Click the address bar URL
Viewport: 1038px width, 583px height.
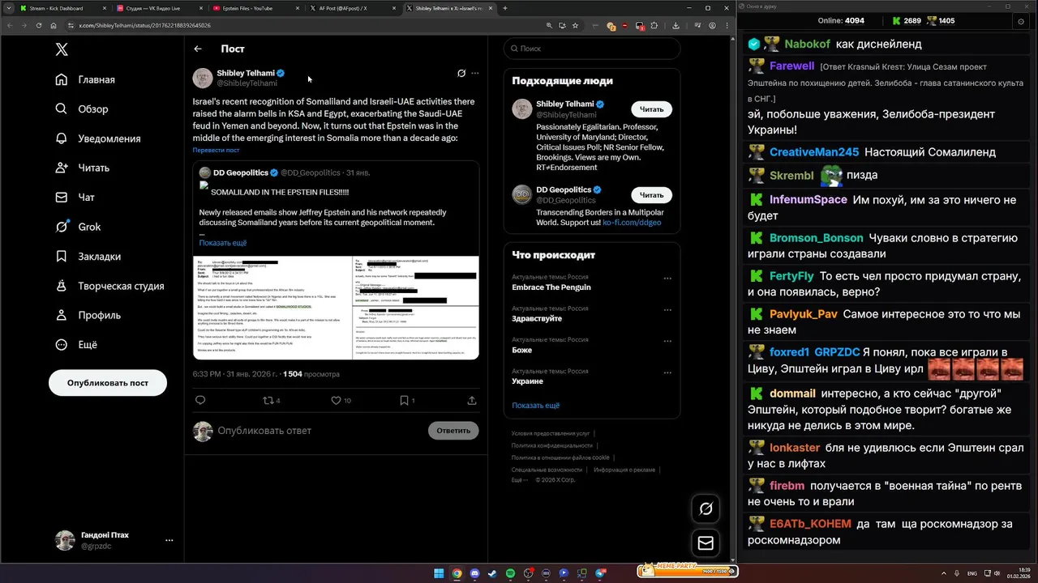[x=144, y=25]
